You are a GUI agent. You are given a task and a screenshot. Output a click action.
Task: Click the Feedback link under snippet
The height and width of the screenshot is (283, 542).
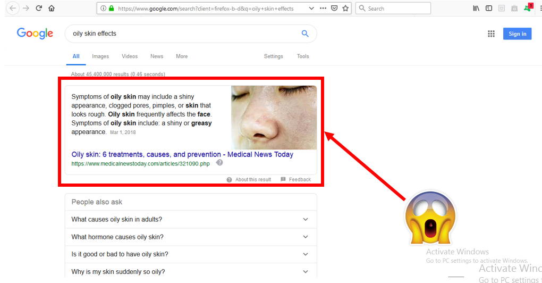pos(300,180)
